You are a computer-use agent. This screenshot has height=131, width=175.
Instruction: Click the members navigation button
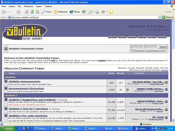pos(132,37)
